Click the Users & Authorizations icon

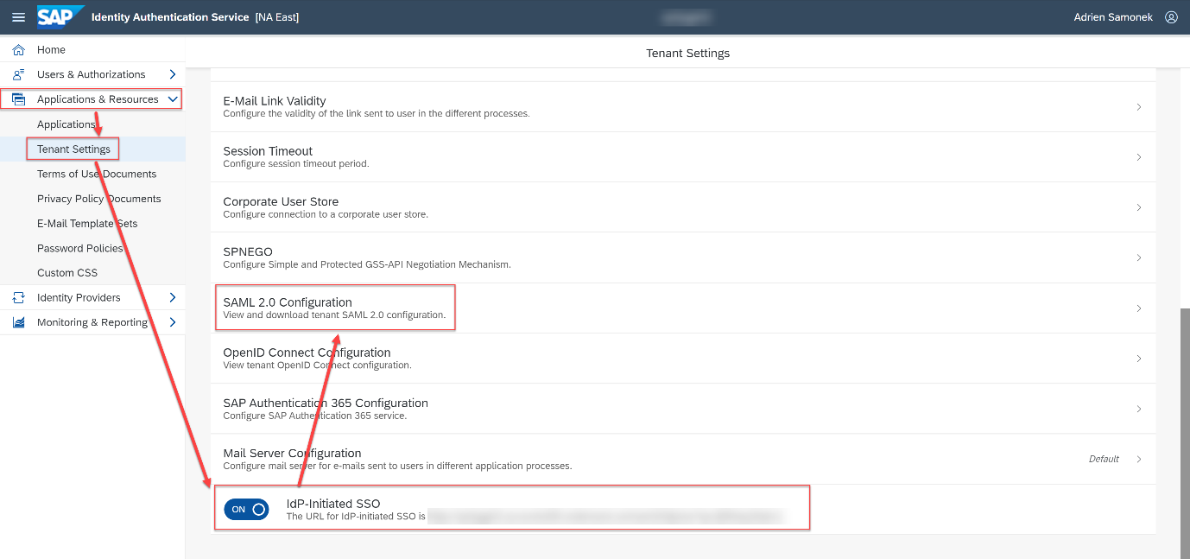click(18, 74)
